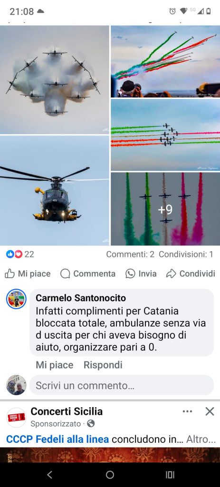Dismiss the Concerti Sicilia sponsored post
Viewport: 220px width, 487px height.
coord(210,411)
